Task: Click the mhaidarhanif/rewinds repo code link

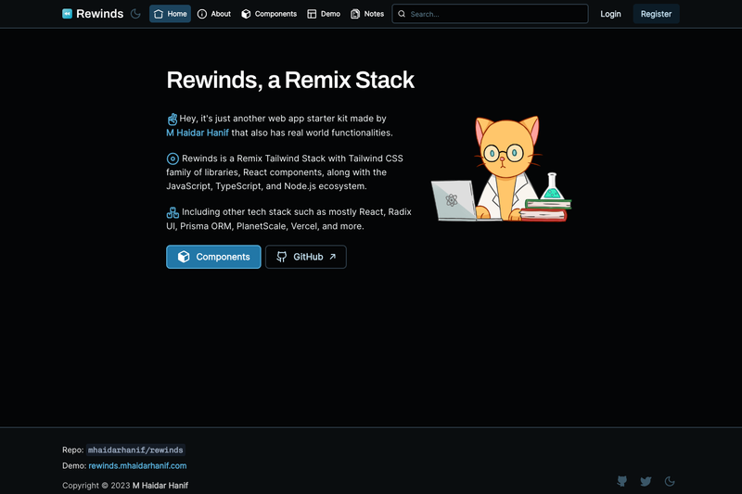Action: pyautogui.click(x=135, y=450)
